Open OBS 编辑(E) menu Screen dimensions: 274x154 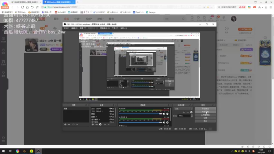[74, 28]
